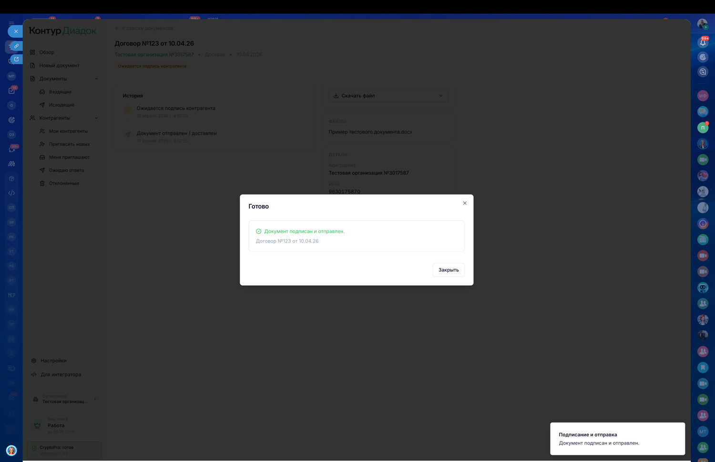Open Меня приглашают

click(x=69, y=157)
